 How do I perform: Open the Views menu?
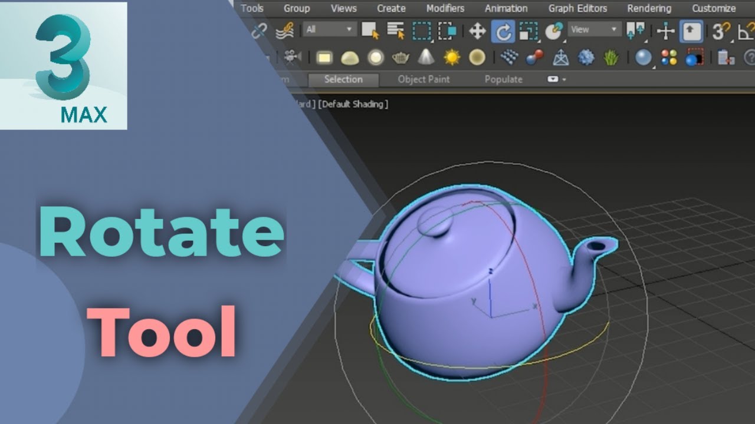tap(343, 8)
